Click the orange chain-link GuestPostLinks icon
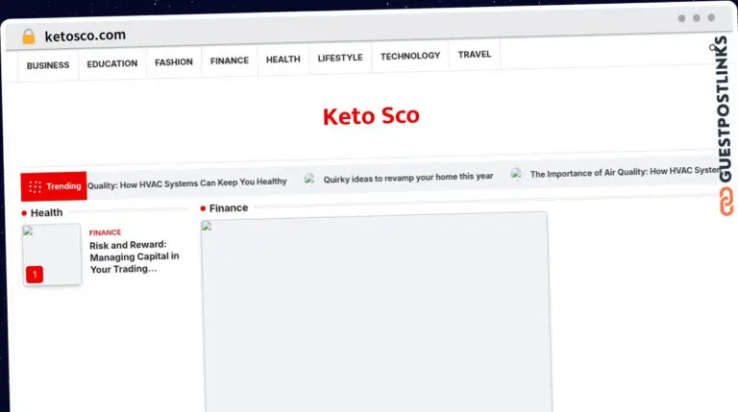The image size is (738, 412). 726,202
